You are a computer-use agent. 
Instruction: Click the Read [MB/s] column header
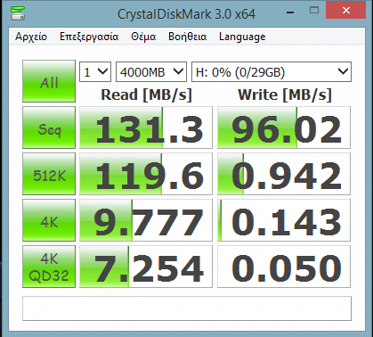[146, 95]
